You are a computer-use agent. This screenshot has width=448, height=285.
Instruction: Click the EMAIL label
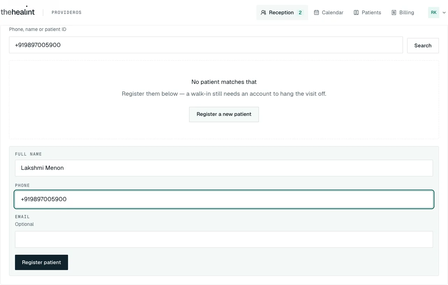pos(22,217)
